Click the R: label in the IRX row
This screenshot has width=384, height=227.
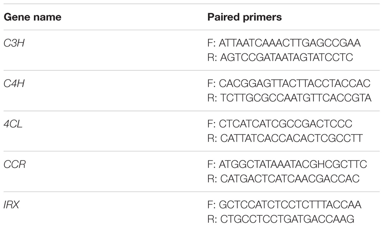coord(212,219)
